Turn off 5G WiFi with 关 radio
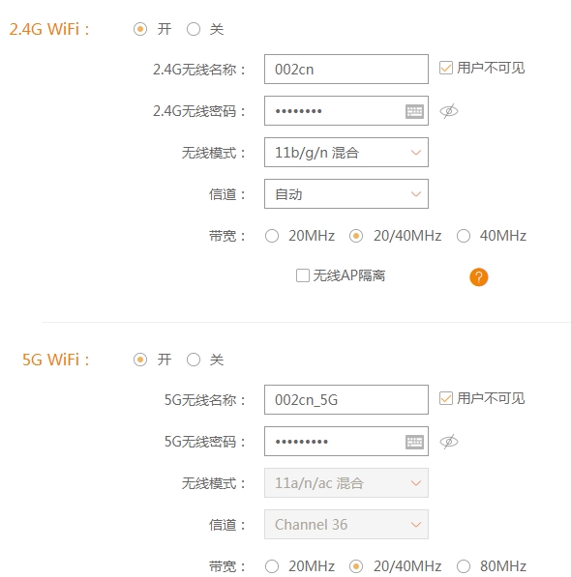The image size is (571, 577). pyautogui.click(x=194, y=360)
